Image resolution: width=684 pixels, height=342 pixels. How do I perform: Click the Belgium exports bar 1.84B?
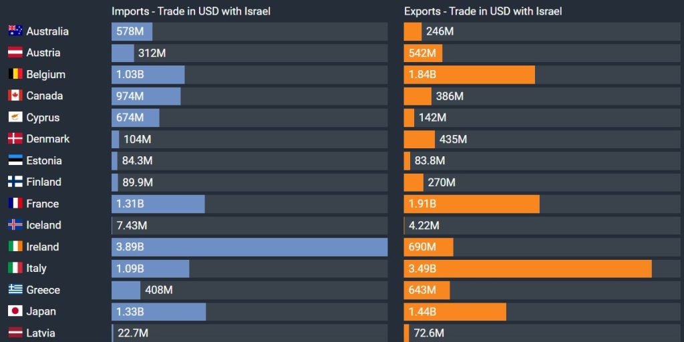470,75
